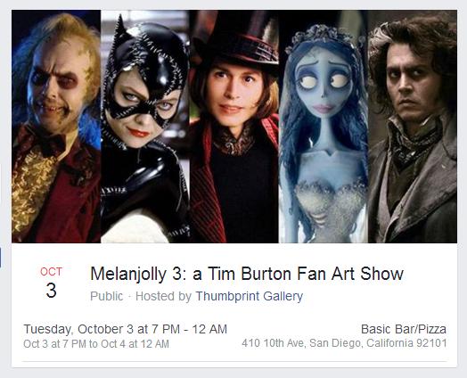Click the large day number 3

[51, 291]
